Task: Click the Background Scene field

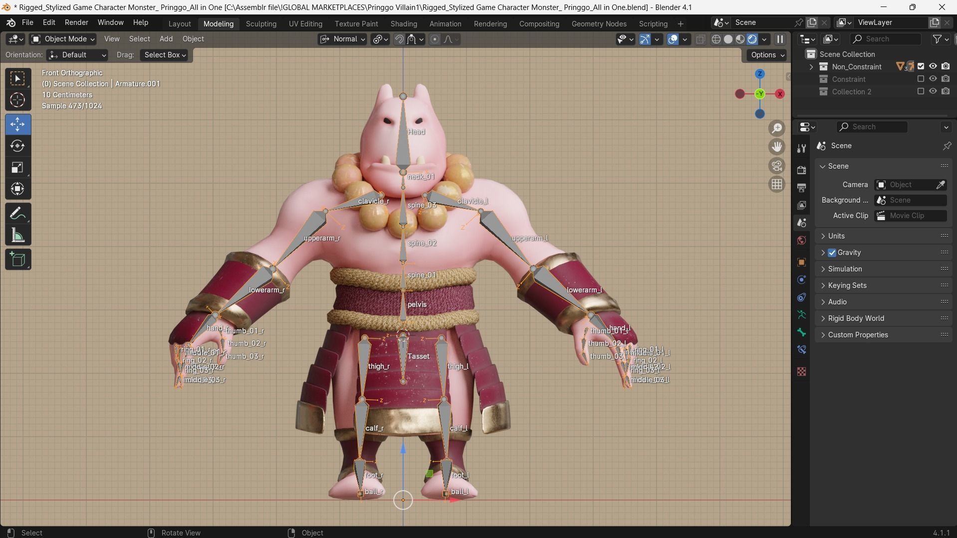Action: pyautogui.click(x=911, y=200)
